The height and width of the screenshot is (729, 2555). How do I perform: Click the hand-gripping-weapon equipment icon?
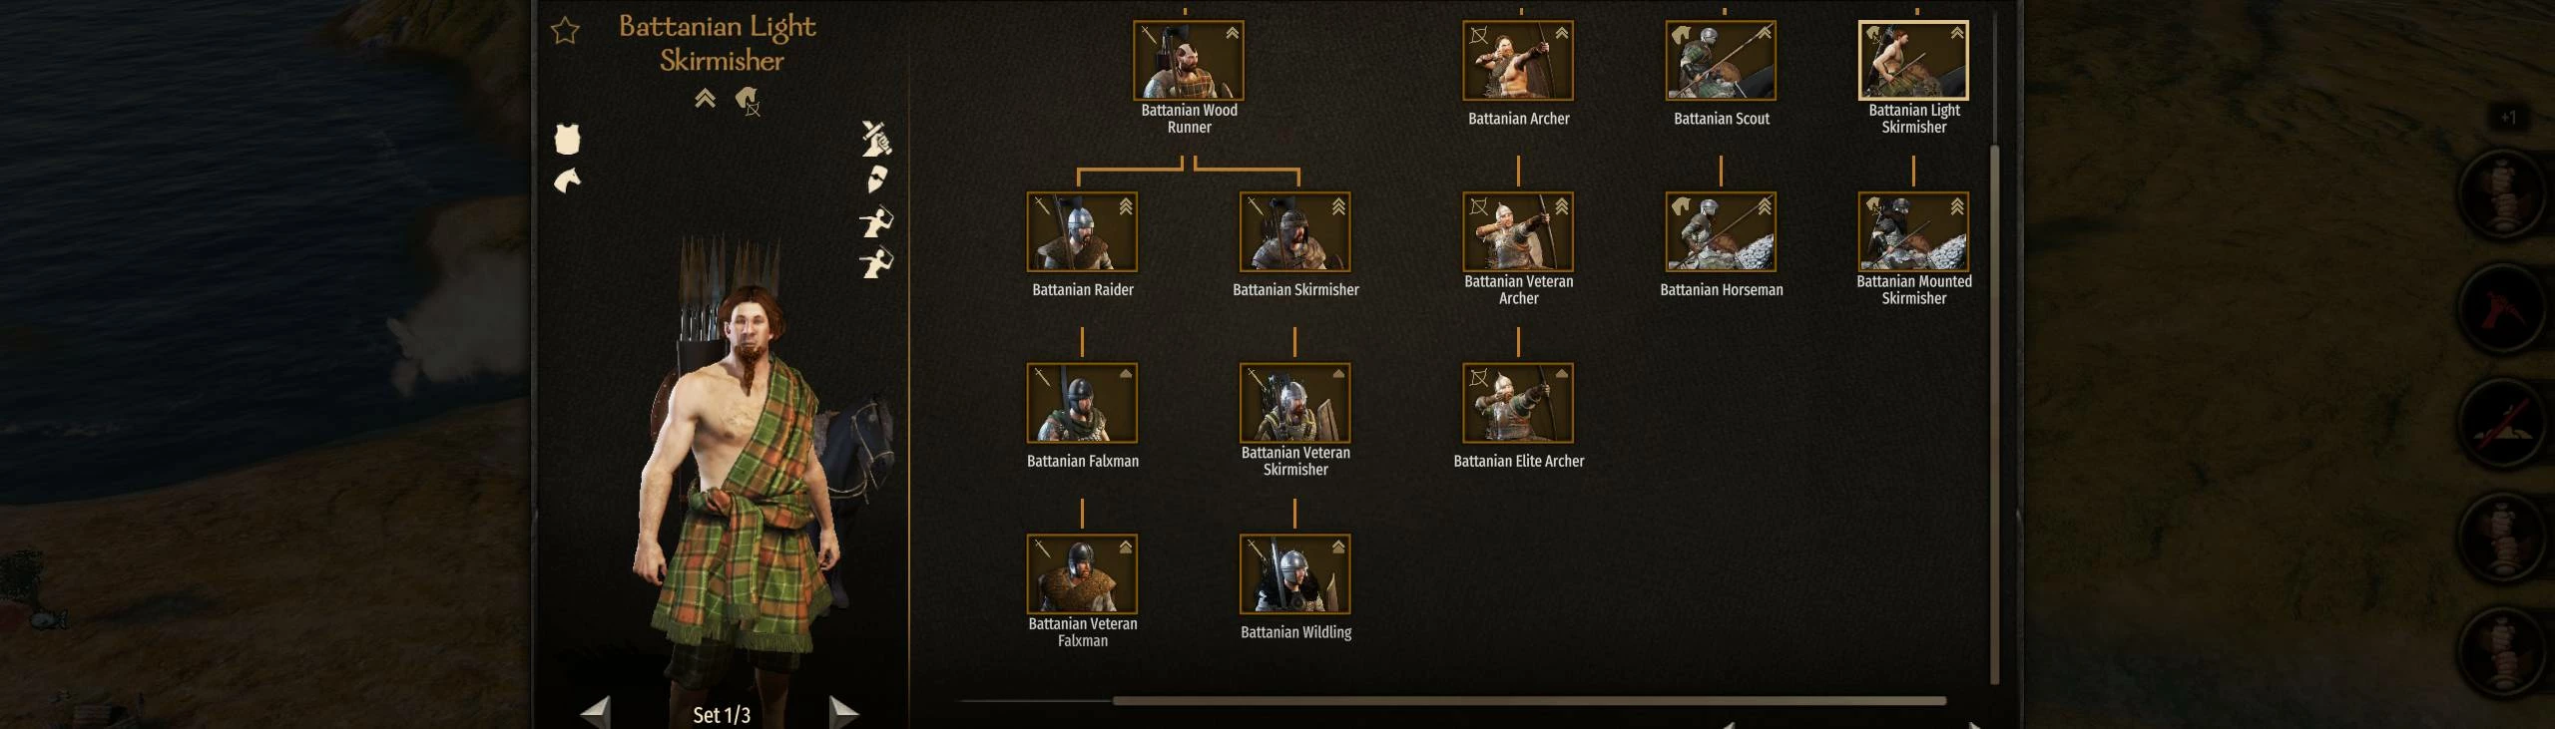876,140
